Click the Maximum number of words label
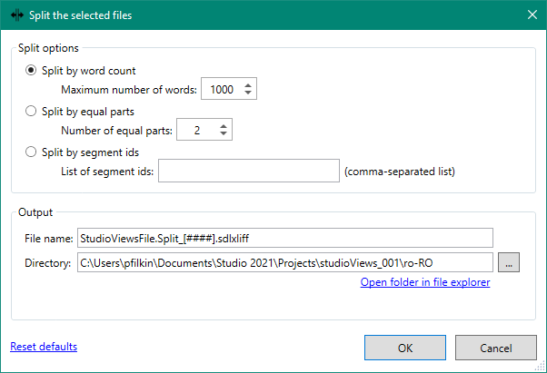 coord(129,90)
